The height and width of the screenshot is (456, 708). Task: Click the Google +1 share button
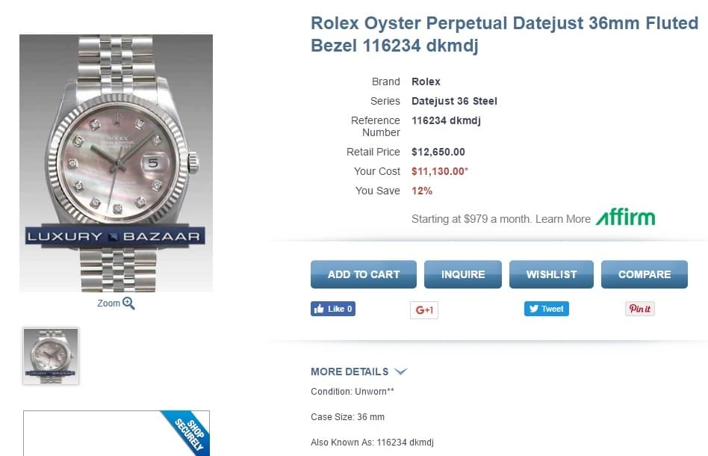424,309
